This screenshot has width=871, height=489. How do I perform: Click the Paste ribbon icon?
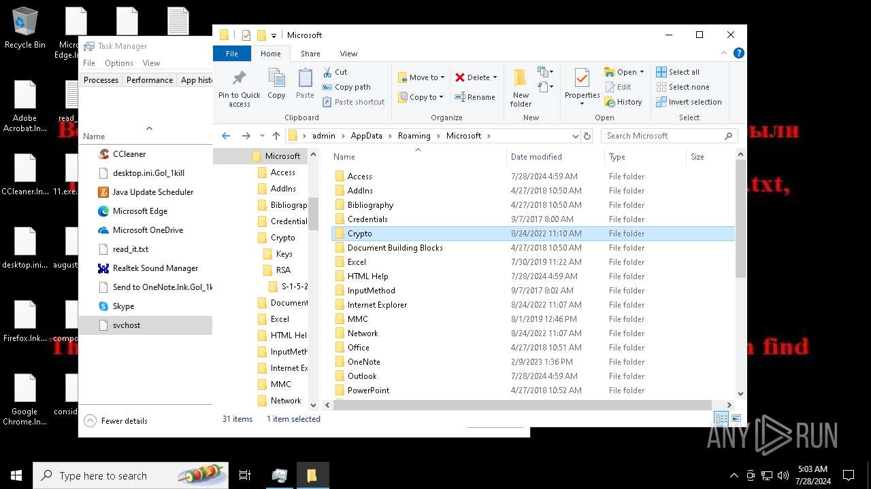coord(305,78)
